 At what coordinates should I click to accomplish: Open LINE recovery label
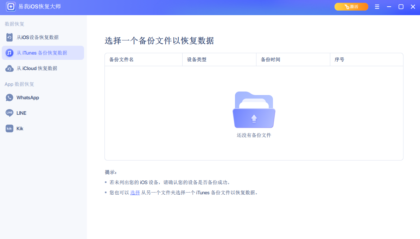(x=21, y=113)
